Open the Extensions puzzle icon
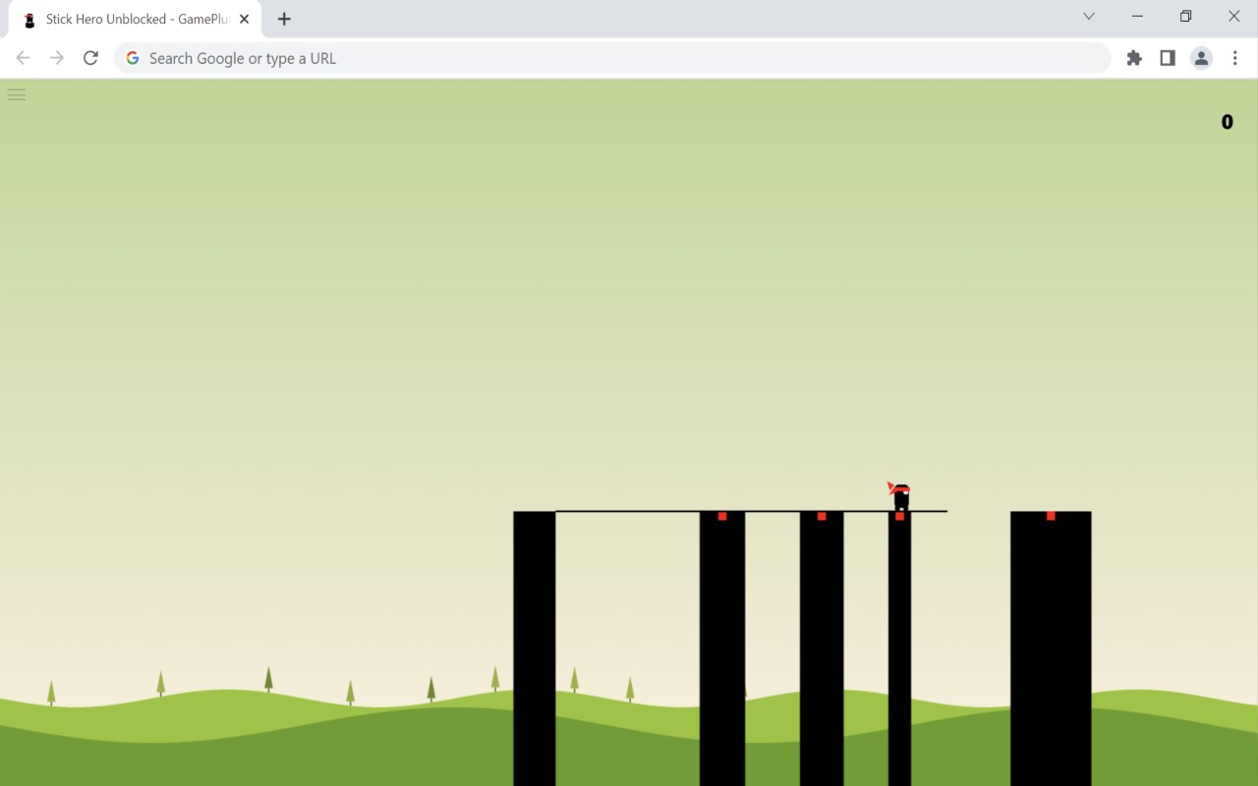The image size is (1258, 786). click(x=1134, y=58)
